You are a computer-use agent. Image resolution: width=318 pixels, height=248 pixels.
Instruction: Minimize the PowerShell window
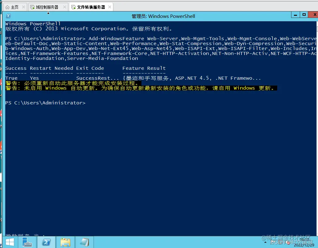pyautogui.click(x=295, y=15)
